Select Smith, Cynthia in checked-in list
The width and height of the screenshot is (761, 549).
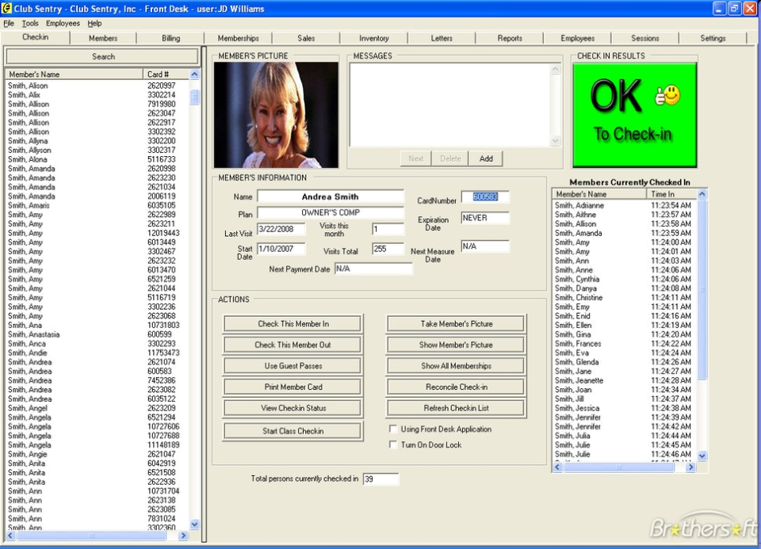tap(625, 279)
